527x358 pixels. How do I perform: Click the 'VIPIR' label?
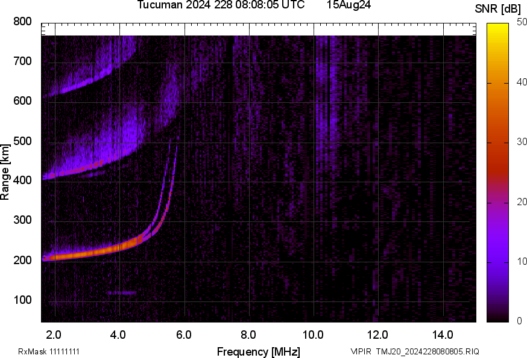coord(361,351)
